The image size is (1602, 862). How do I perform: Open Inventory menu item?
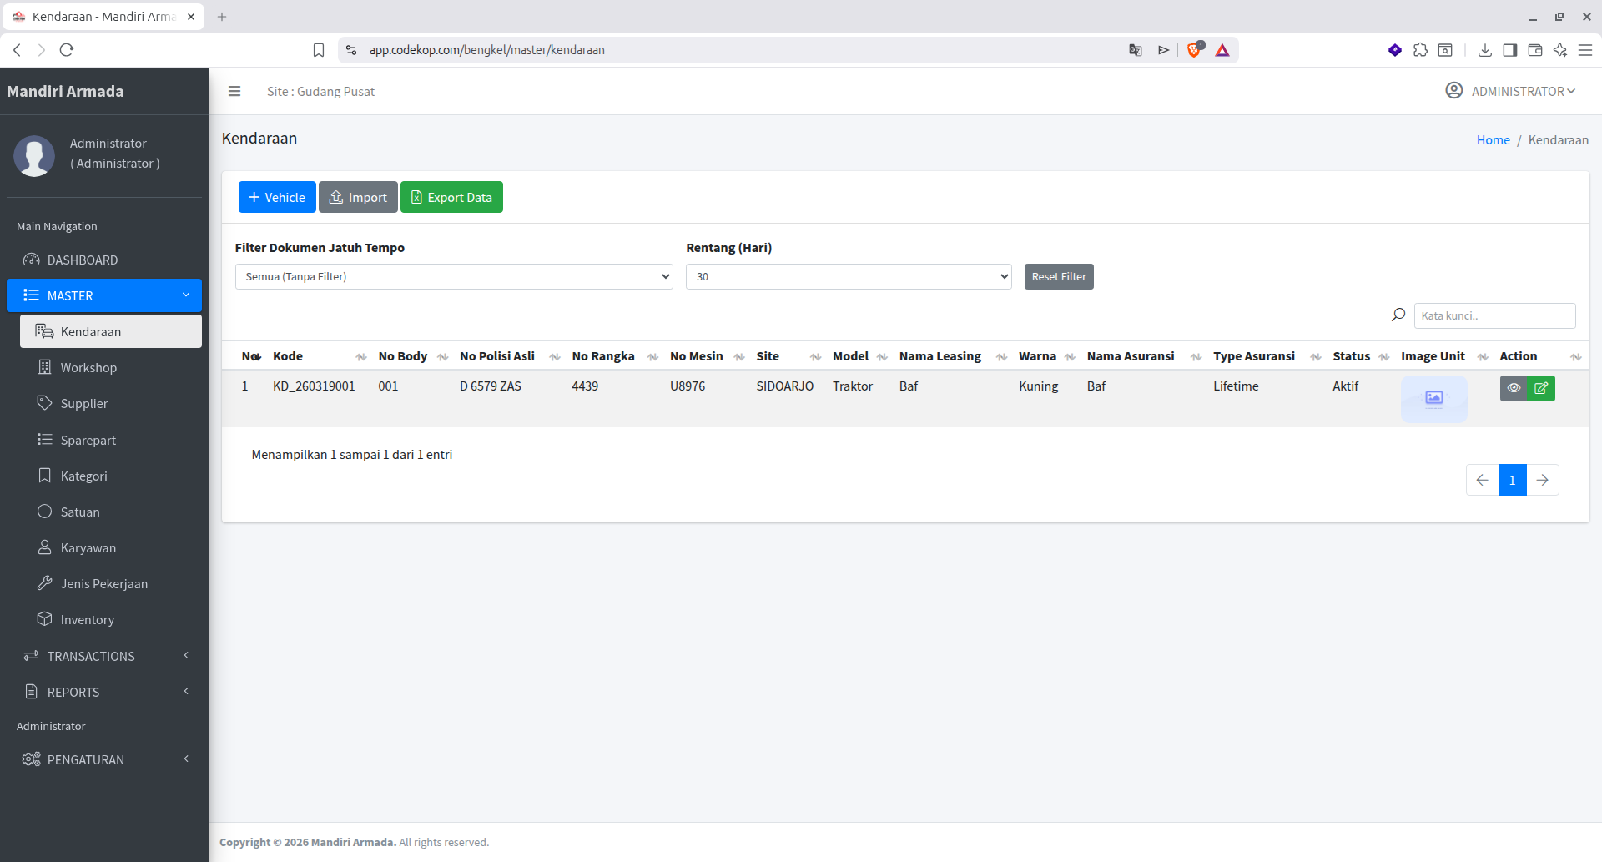point(111,619)
